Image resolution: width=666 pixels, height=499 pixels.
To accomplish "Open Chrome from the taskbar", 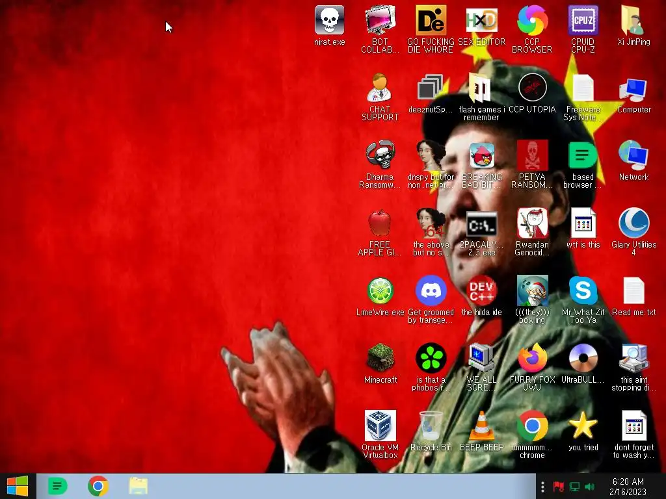I will tap(98, 486).
